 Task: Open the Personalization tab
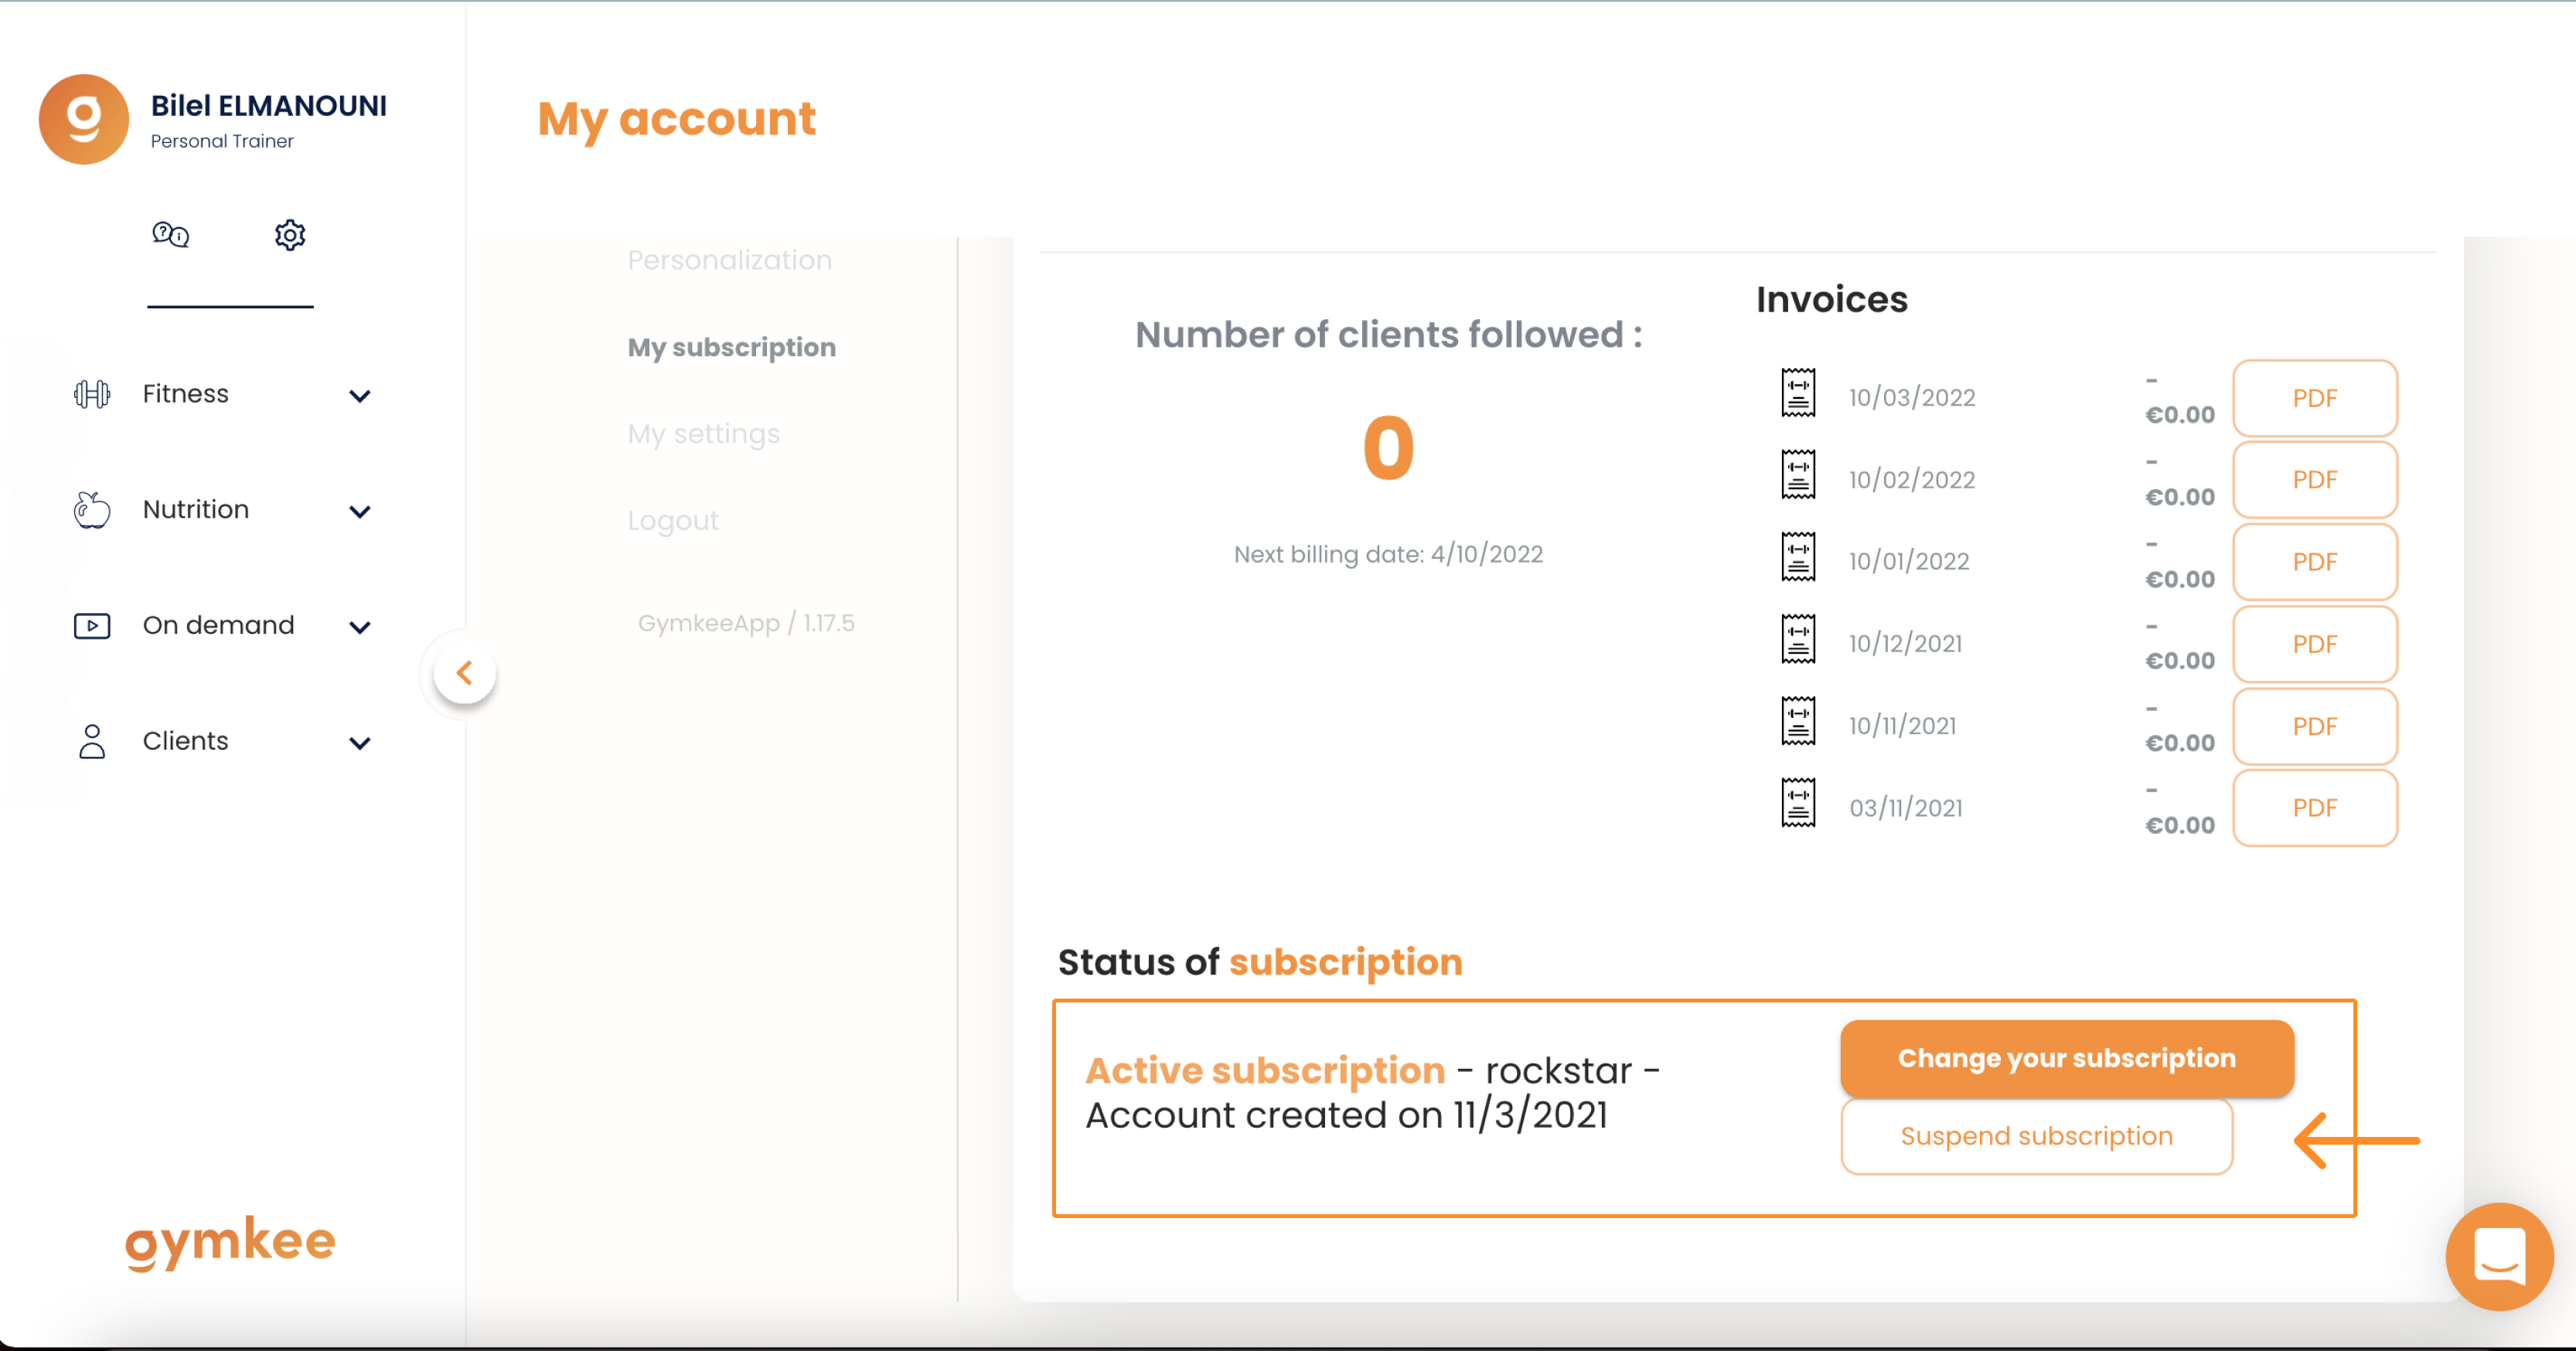pos(729,260)
